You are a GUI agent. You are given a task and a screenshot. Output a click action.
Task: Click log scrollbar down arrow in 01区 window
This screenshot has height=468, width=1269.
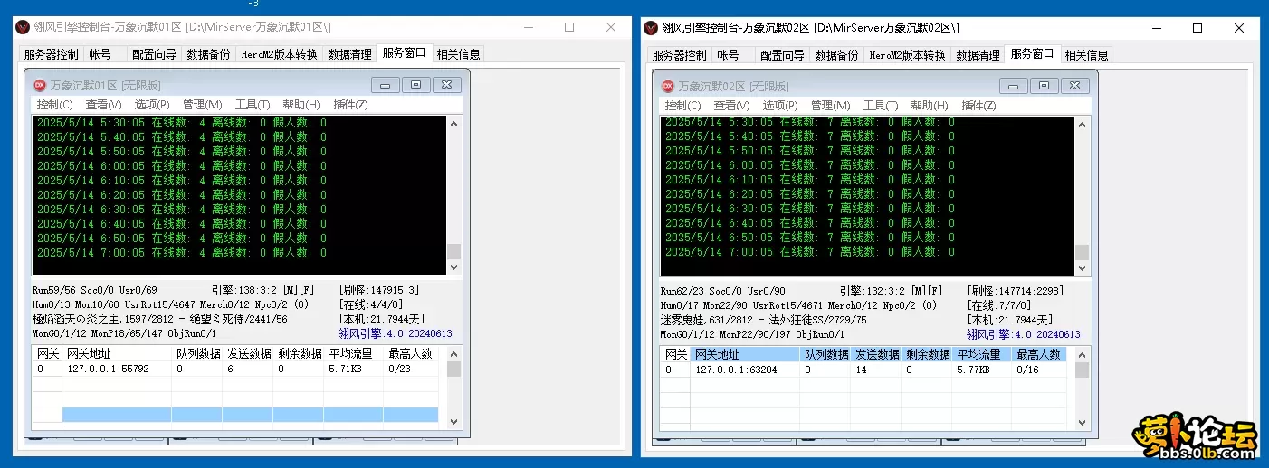454,267
